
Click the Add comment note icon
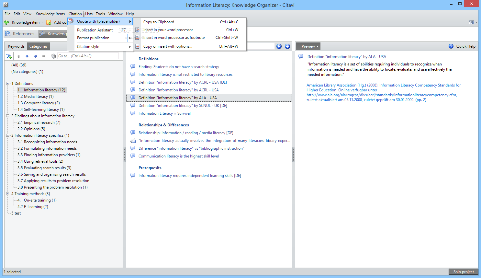coord(49,22)
